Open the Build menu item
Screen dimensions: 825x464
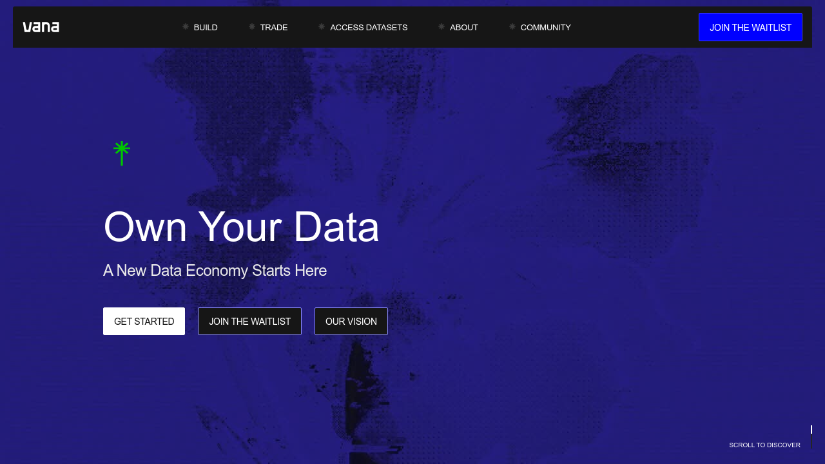click(206, 27)
